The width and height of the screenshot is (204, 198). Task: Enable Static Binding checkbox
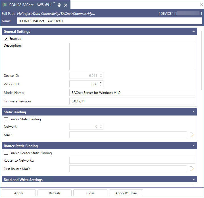(x=6, y=119)
